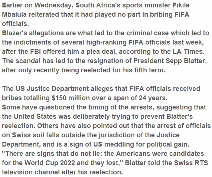
Task: Click the word "Mbalula" in the text
Action: coord(14,14)
